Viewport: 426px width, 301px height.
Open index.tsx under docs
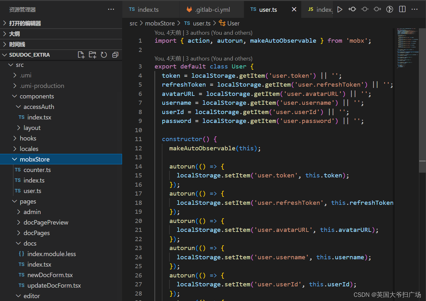61,264
